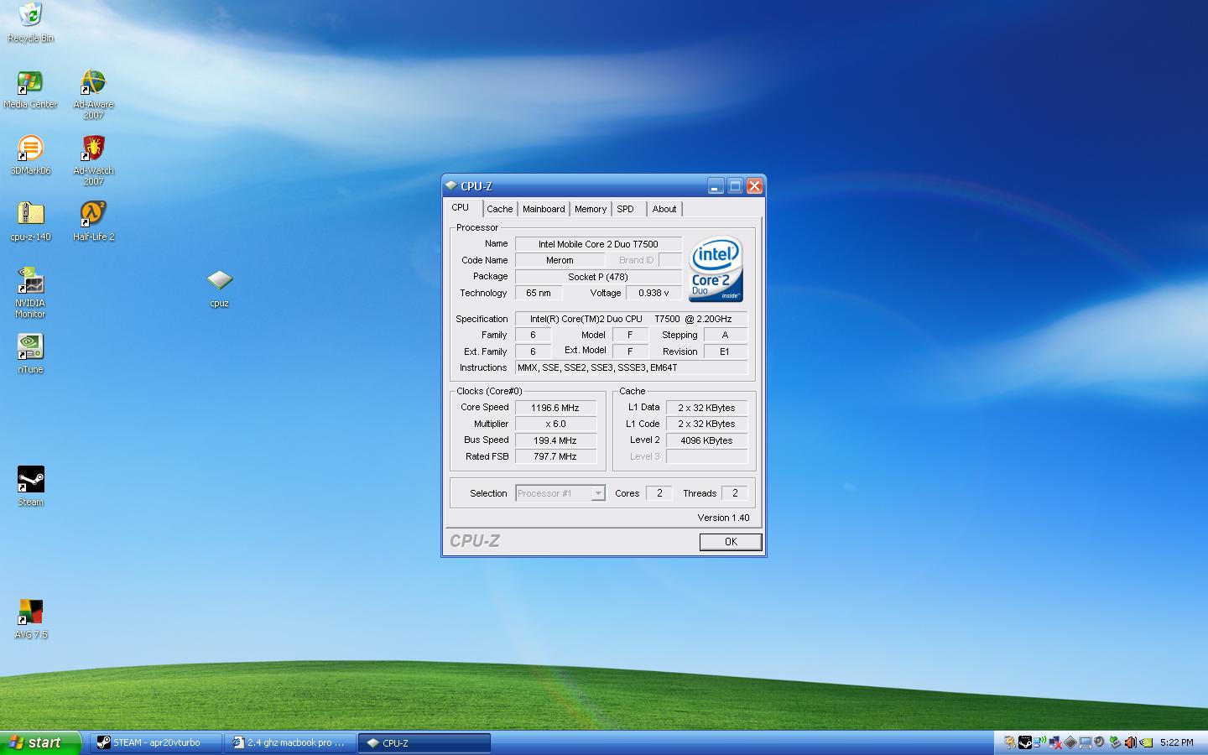This screenshot has height=755, width=1208.
Task: Switch to STEAM taskbar window
Action: [x=156, y=742]
